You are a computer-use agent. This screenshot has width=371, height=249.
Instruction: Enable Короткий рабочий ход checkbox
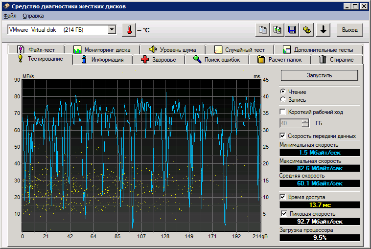coord(283,112)
